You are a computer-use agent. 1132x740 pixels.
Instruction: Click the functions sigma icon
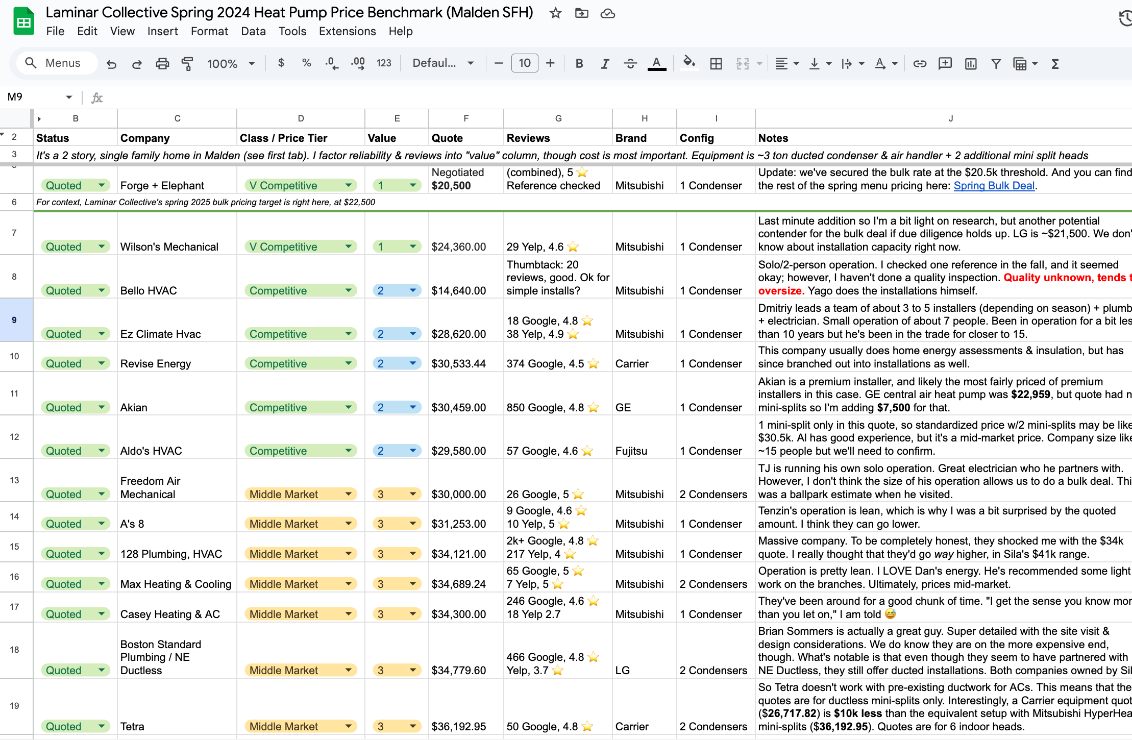1055,63
